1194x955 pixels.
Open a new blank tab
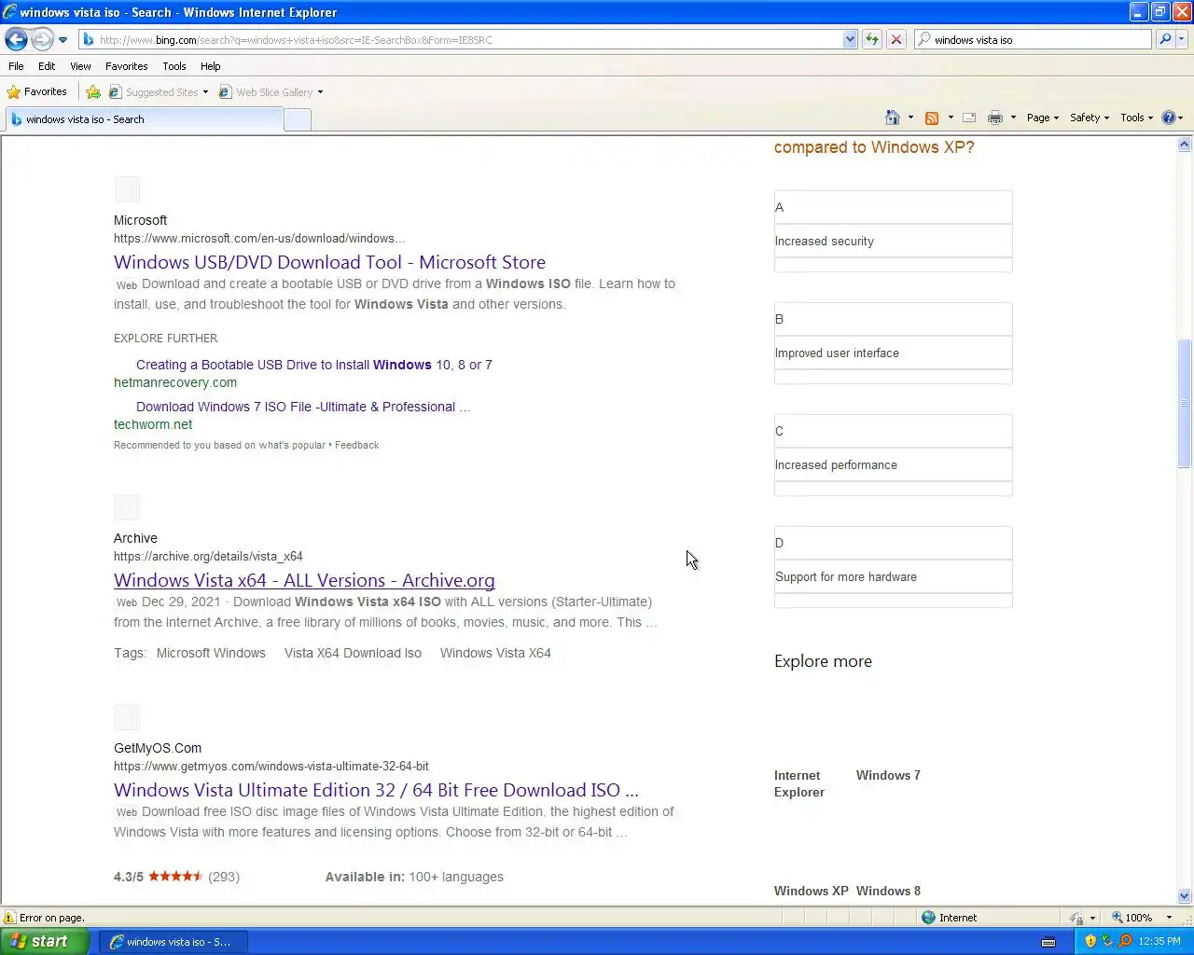pyautogui.click(x=298, y=119)
